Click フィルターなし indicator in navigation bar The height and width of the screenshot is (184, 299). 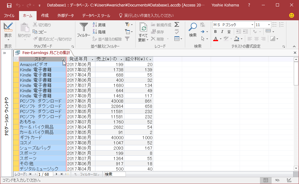87,174
